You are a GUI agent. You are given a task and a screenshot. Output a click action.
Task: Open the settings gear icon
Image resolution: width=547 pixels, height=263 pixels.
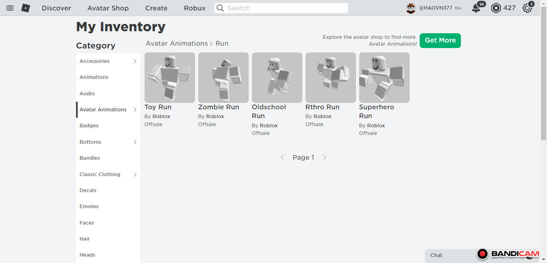(x=527, y=8)
